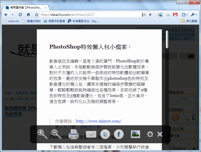Open the 選擇分類 category dropdown
The image size is (201, 152).
click(x=181, y=136)
